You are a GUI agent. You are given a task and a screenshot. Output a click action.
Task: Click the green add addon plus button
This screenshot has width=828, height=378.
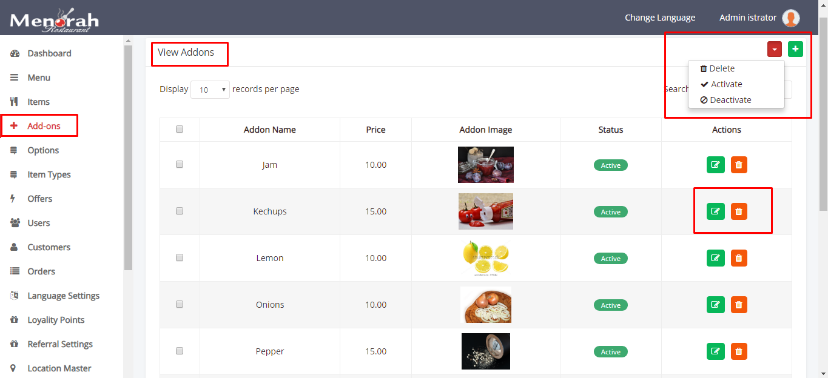[x=795, y=49]
